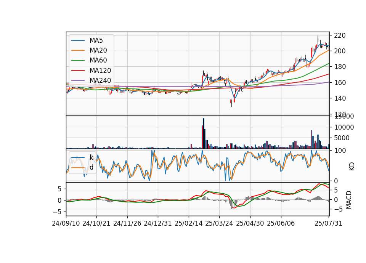Click the 25/07/31 date label

click(328, 223)
